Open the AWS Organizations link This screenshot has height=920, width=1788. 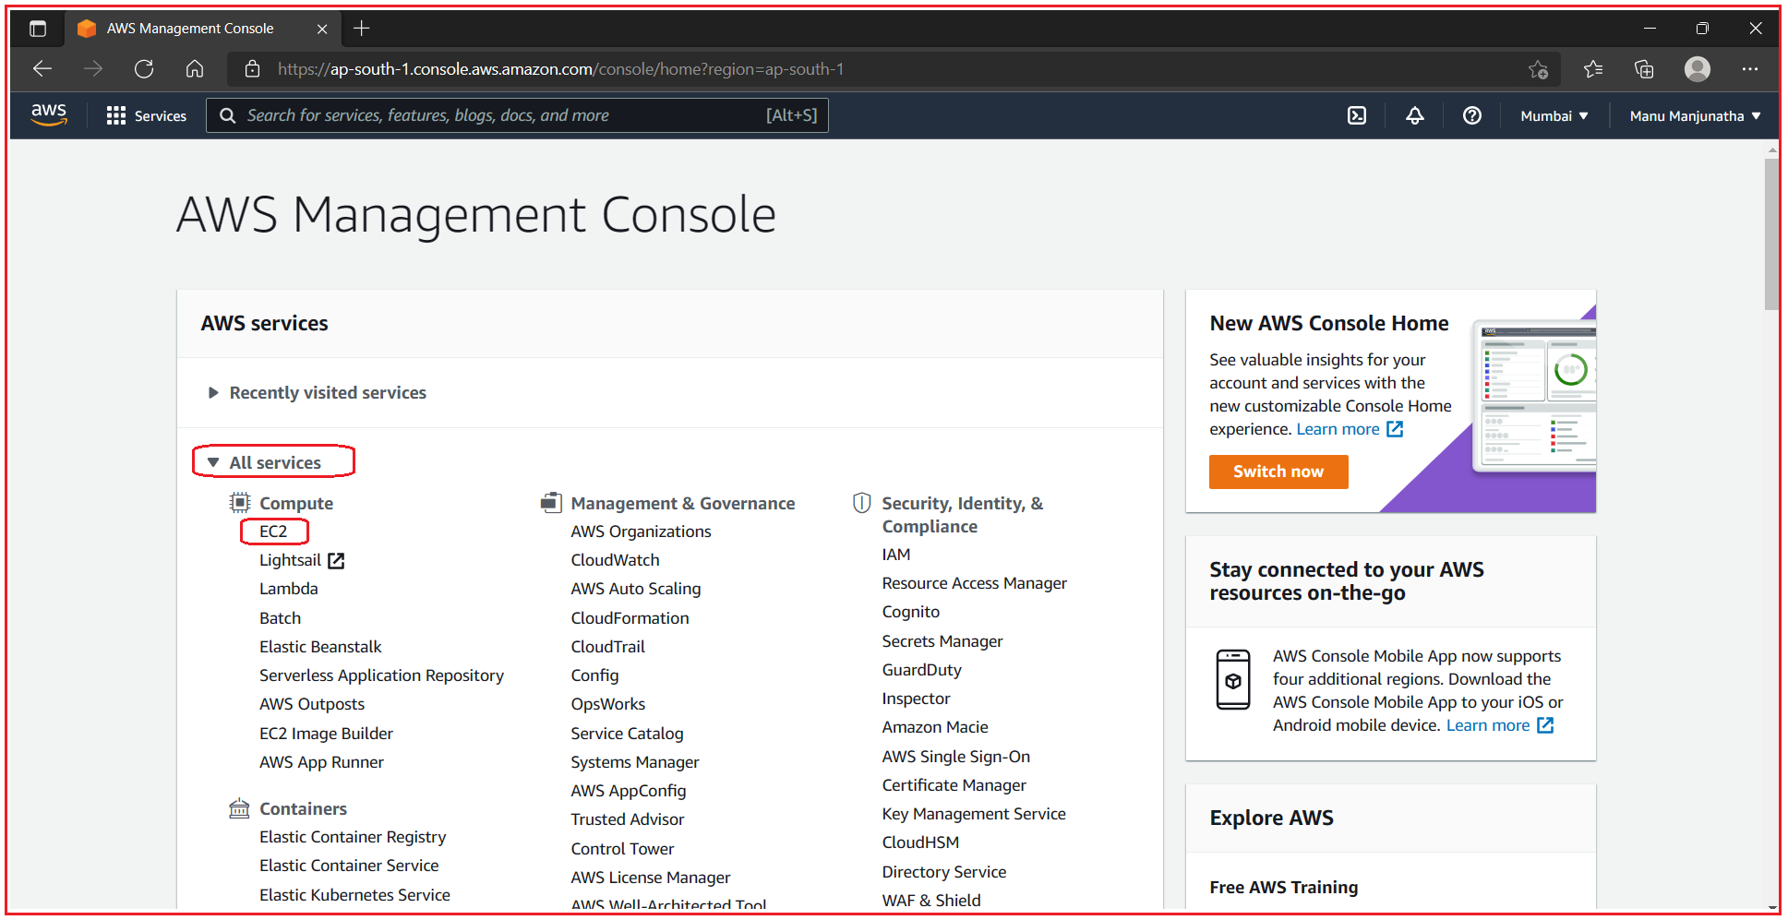641,532
